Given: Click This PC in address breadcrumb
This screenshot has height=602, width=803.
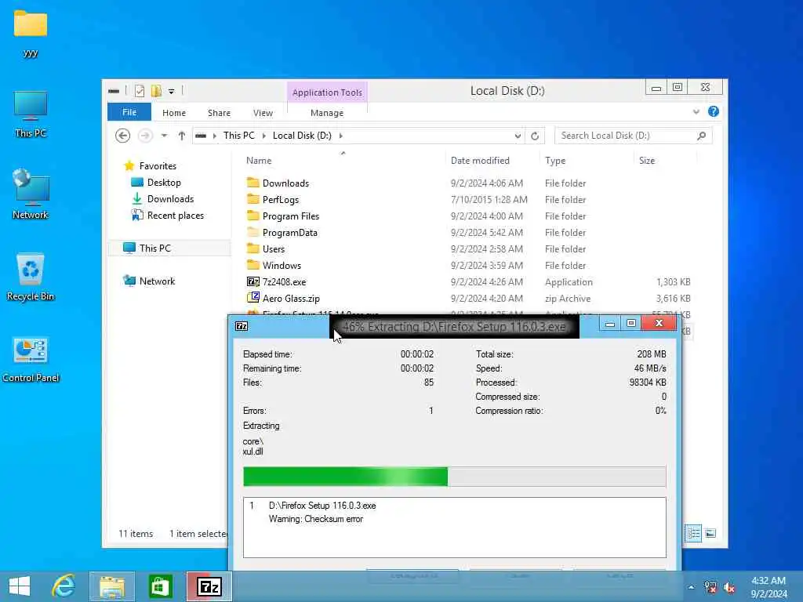Looking at the screenshot, I should 238,136.
